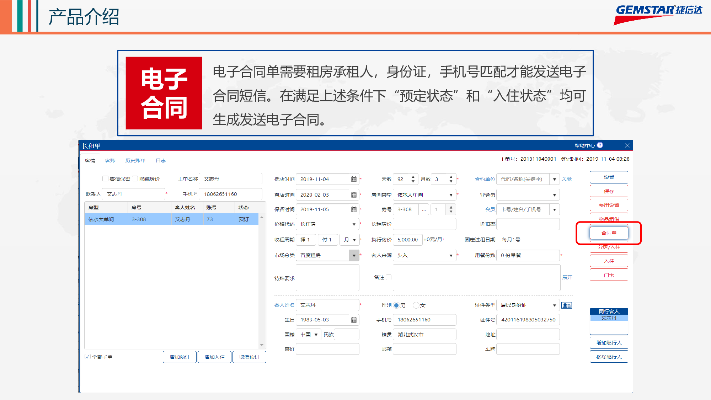This screenshot has width=711, height=400.
Task: Toggle the 全部子单 checkbox
Action: [87, 357]
